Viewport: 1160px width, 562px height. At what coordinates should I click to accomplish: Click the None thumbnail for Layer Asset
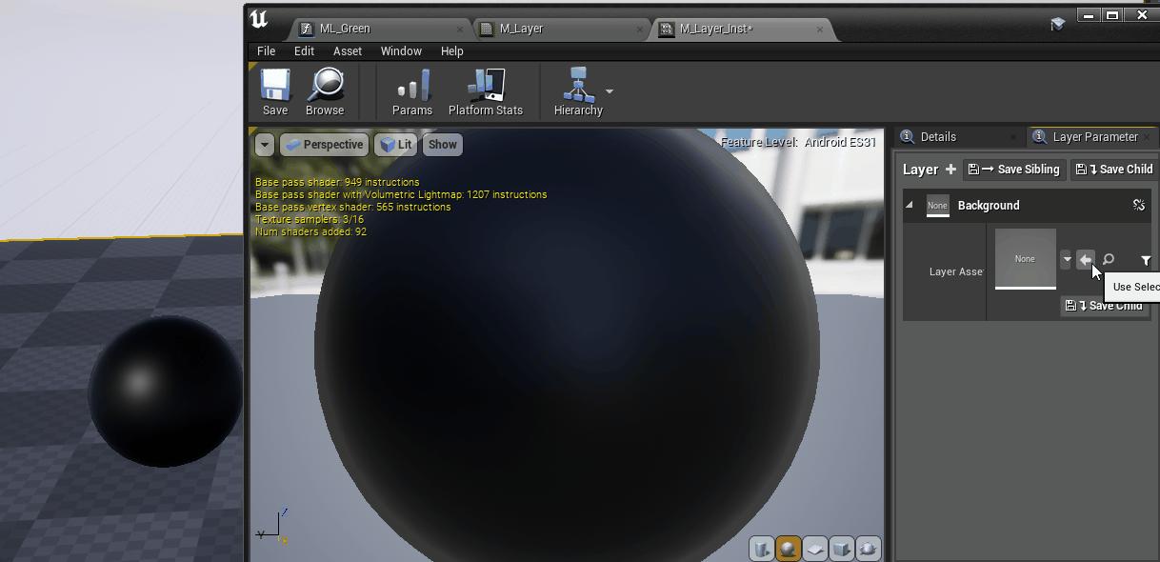pyautogui.click(x=1025, y=258)
